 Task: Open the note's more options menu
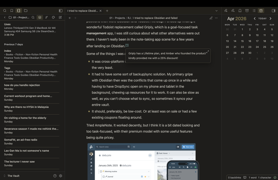[216, 18]
